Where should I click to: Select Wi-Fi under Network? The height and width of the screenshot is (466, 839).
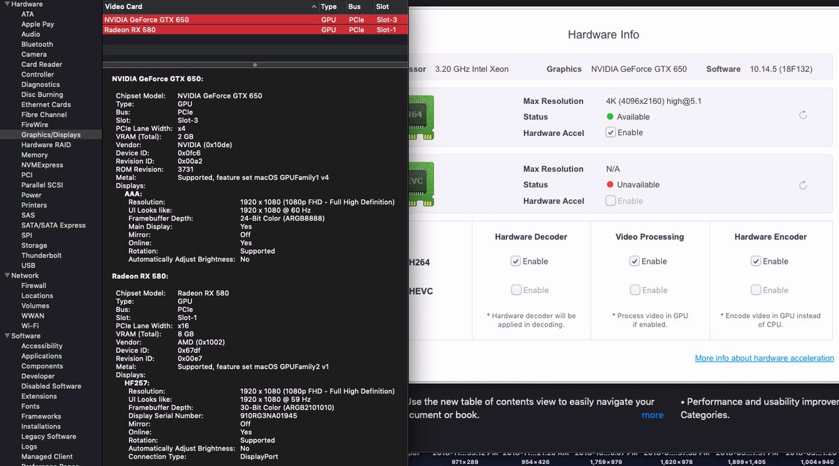[x=30, y=326]
